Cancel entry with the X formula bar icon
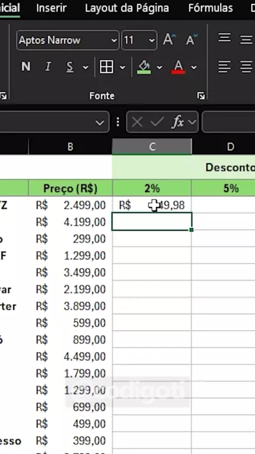The width and height of the screenshot is (255, 454). click(137, 122)
